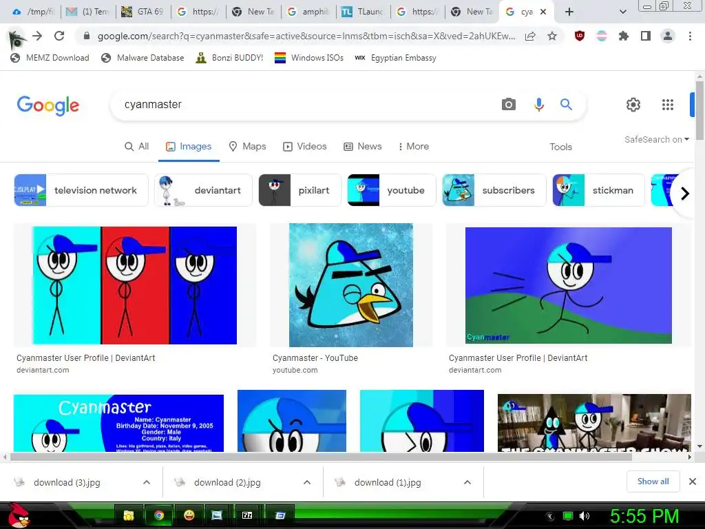Click the address bar URL

pos(306,36)
